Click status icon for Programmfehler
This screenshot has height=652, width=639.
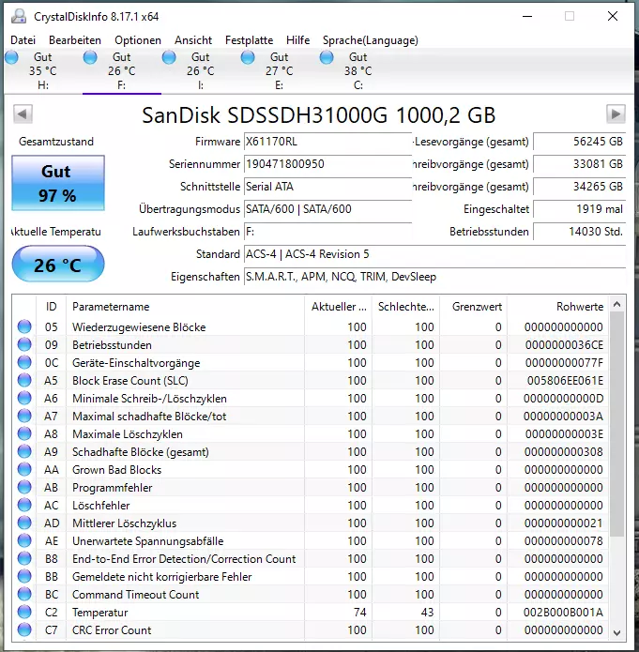(x=24, y=487)
